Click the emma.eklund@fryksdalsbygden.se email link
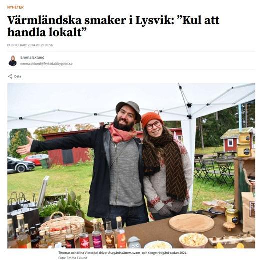 pyautogui.click(x=46, y=64)
